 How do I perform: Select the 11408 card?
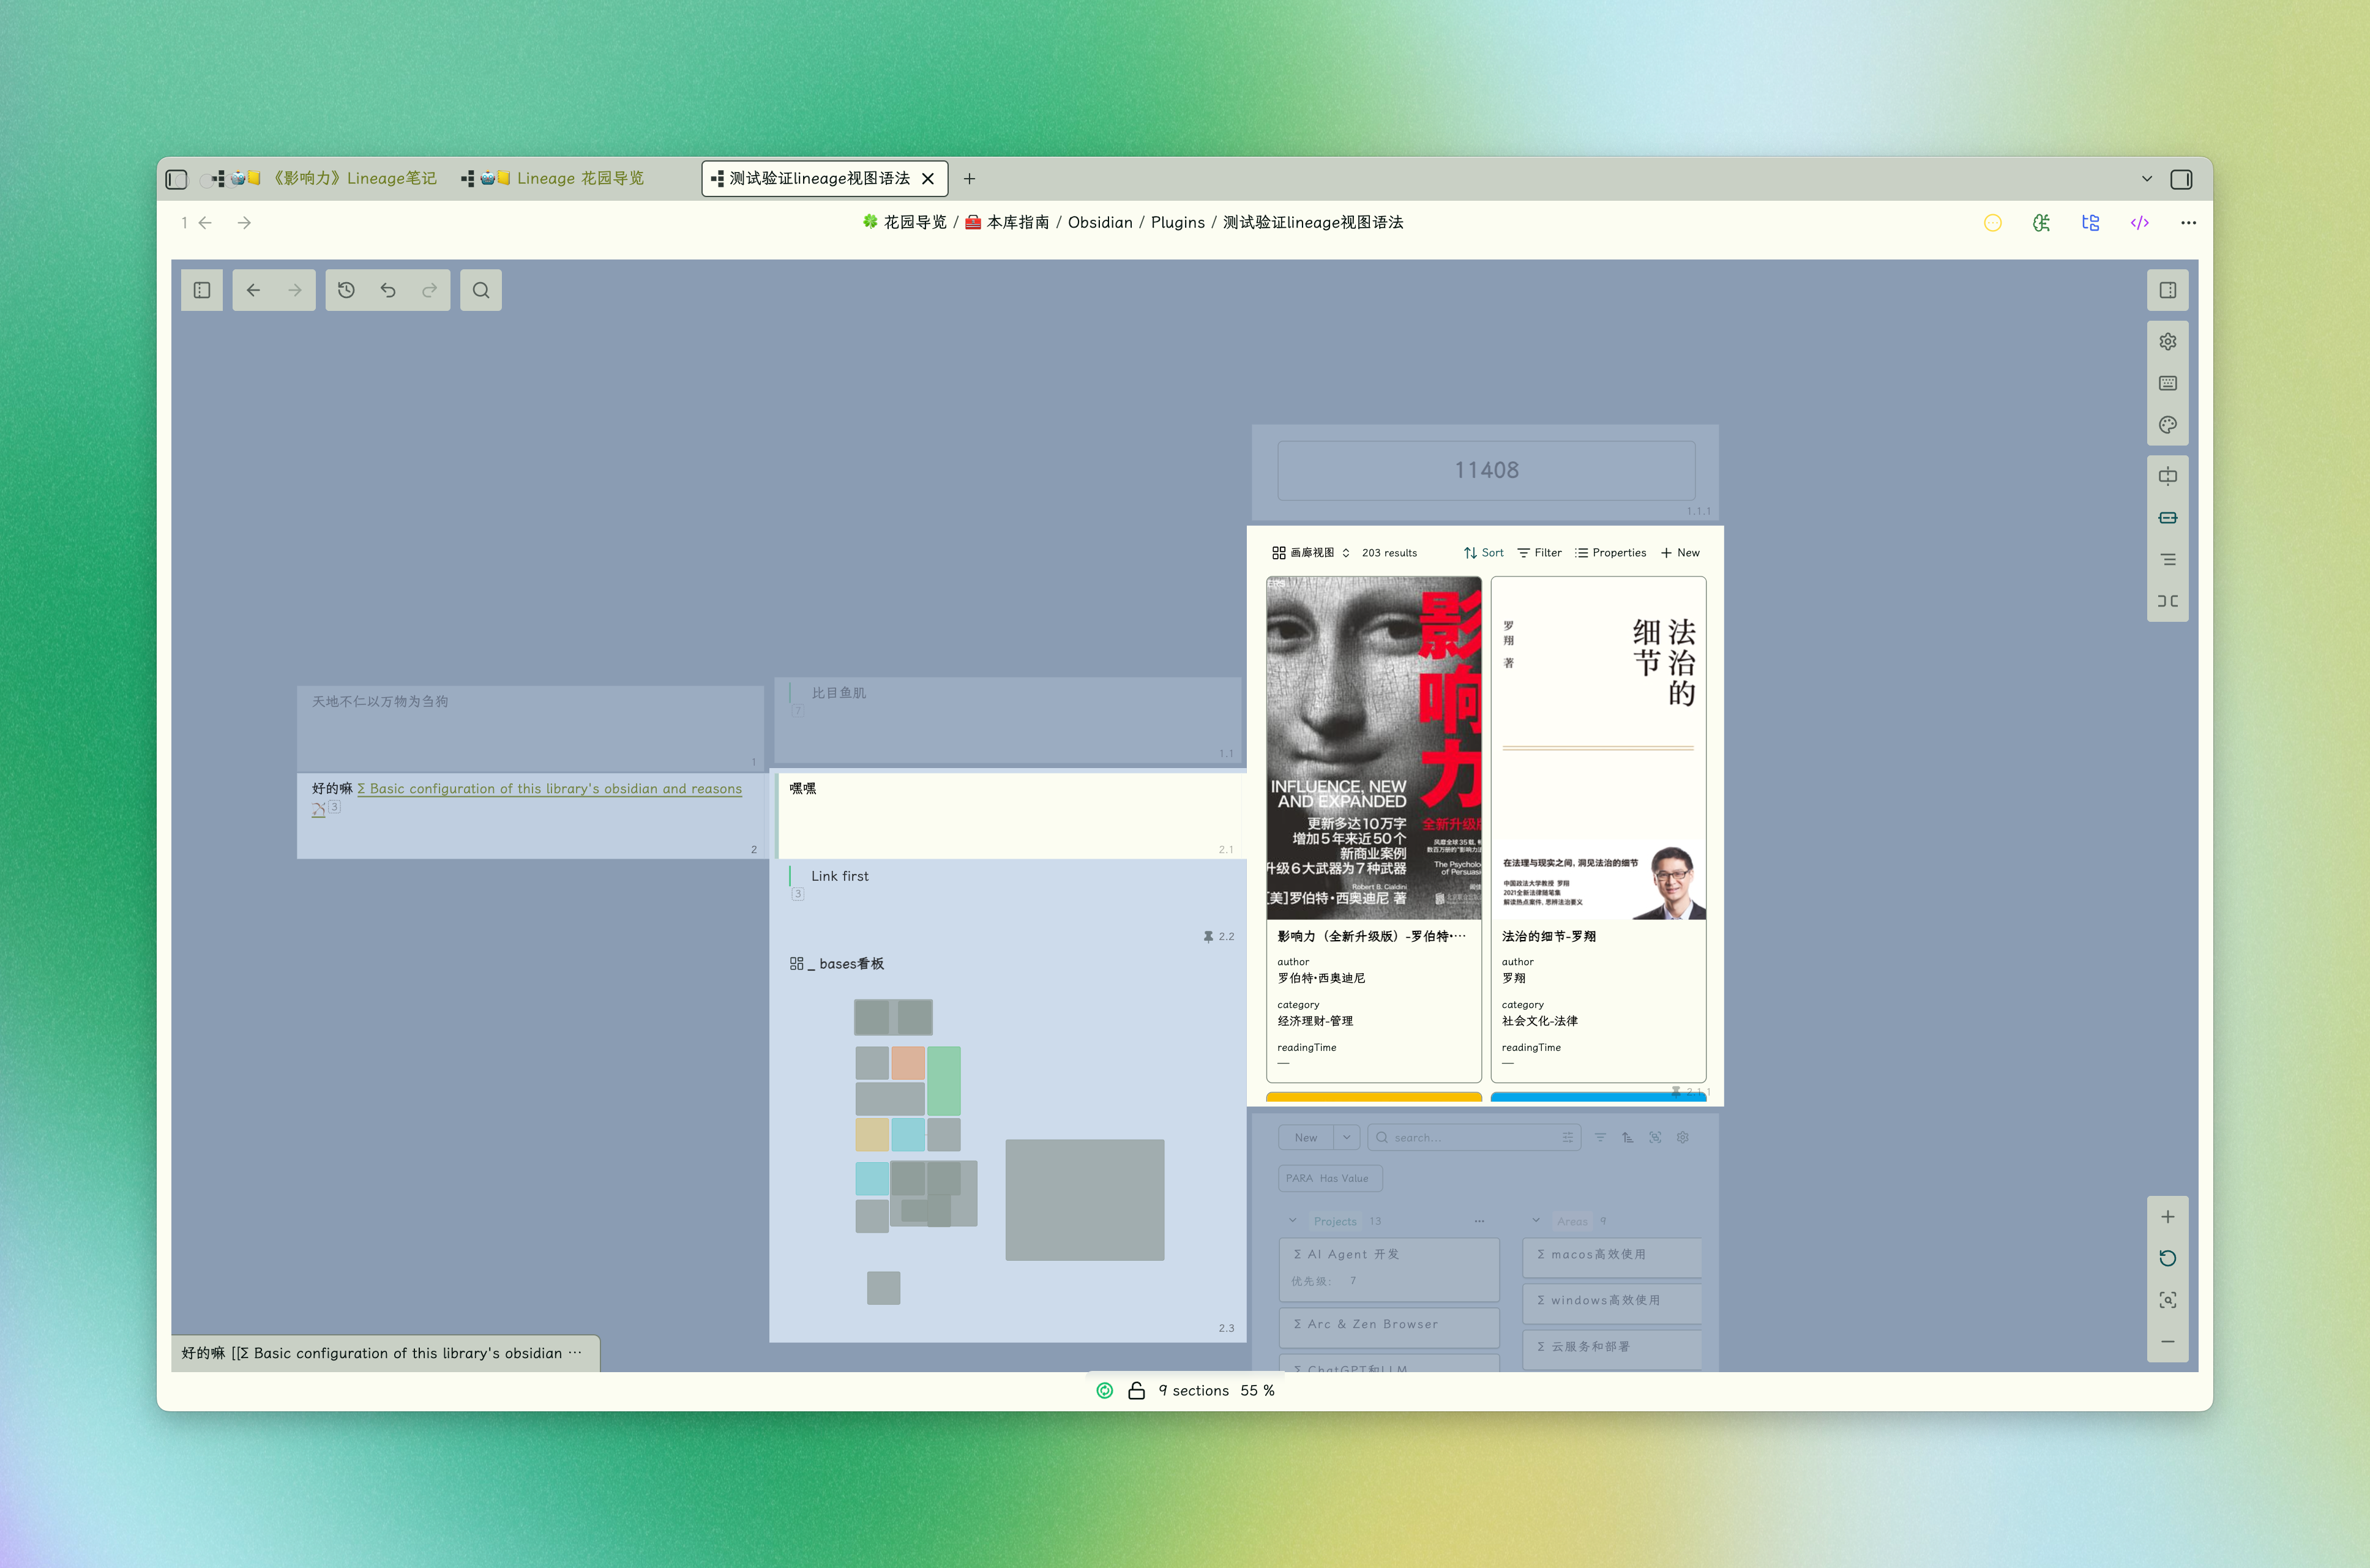pyautogui.click(x=1485, y=471)
